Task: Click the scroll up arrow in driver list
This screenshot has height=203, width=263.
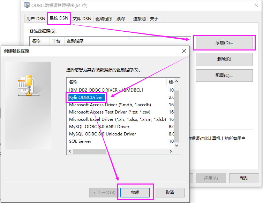Action: coord(177,81)
